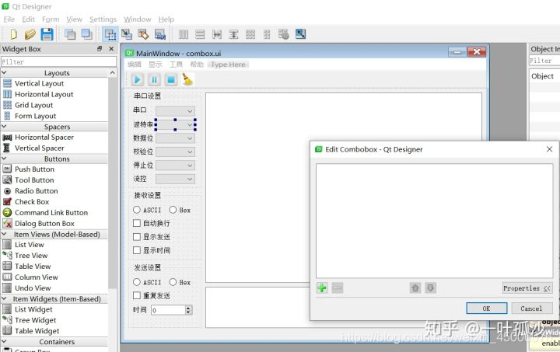Select the Edit Signals/Slots mode icon
The image size is (560, 352).
pyautogui.click(x=127, y=34)
